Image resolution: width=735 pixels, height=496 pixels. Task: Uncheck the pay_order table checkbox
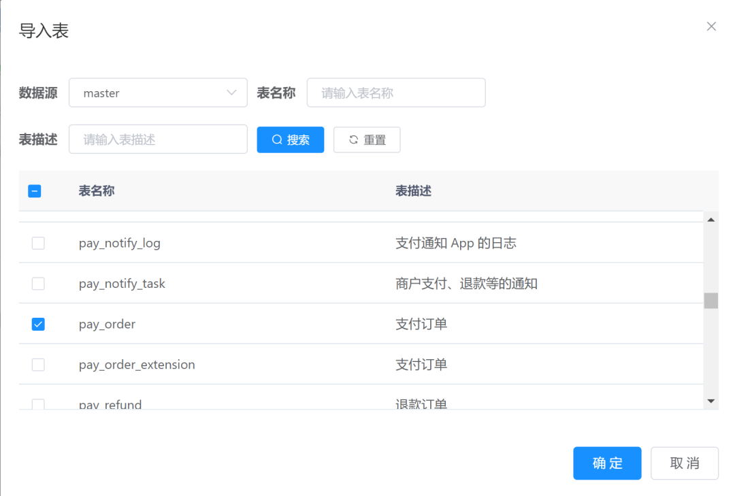click(x=38, y=324)
